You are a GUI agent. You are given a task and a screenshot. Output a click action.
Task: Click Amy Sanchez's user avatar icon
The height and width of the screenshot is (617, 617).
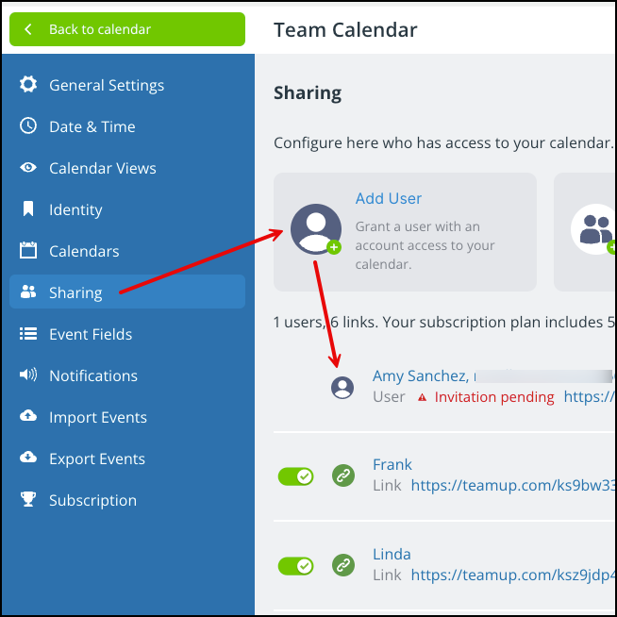click(x=342, y=387)
